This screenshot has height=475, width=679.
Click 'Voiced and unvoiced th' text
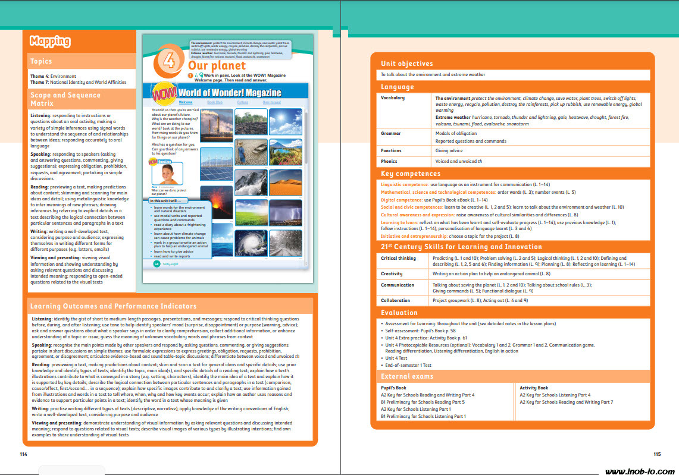point(459,161)
